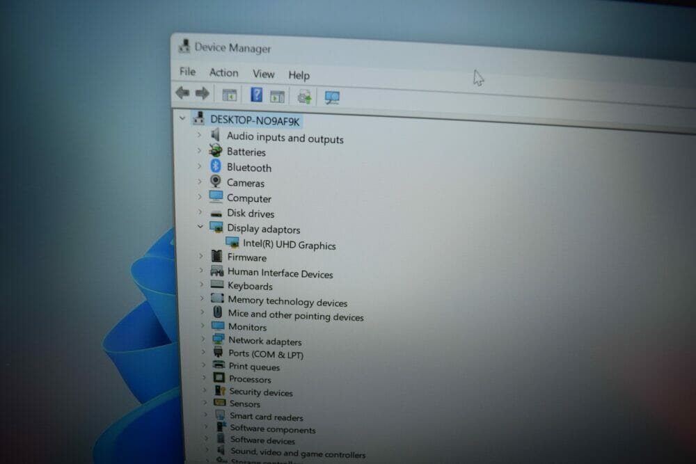Click the Mice and other pointing devices icon

click(217, 312)
